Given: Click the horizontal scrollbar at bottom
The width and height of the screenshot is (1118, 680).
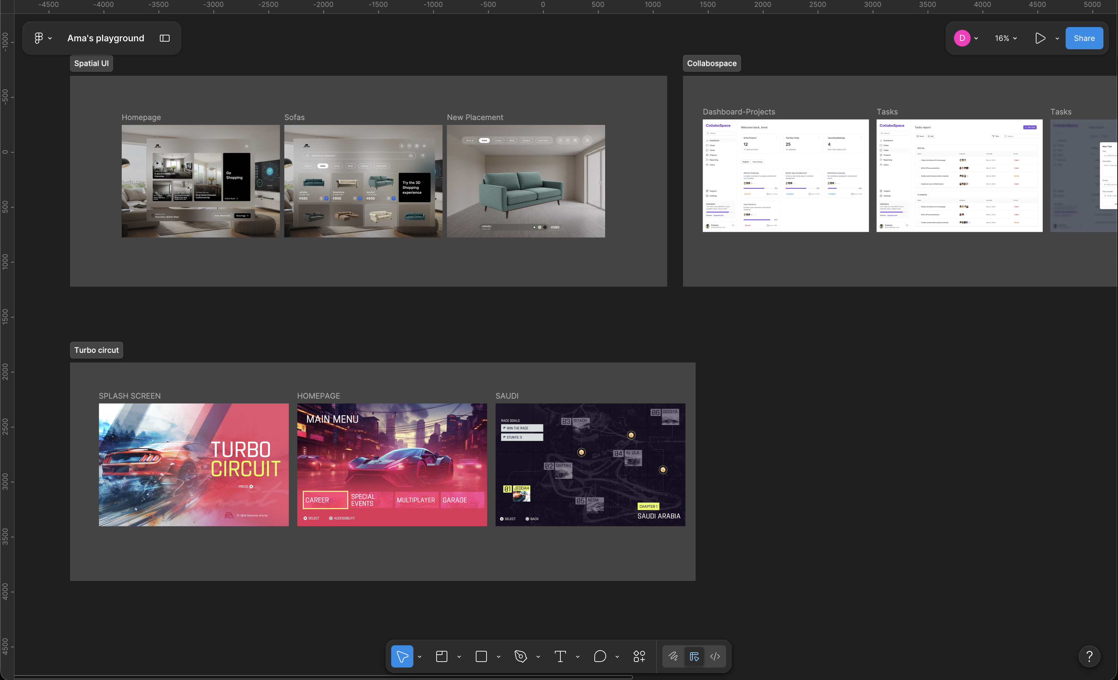Looking at the screenshot, I should click(323, 677).
